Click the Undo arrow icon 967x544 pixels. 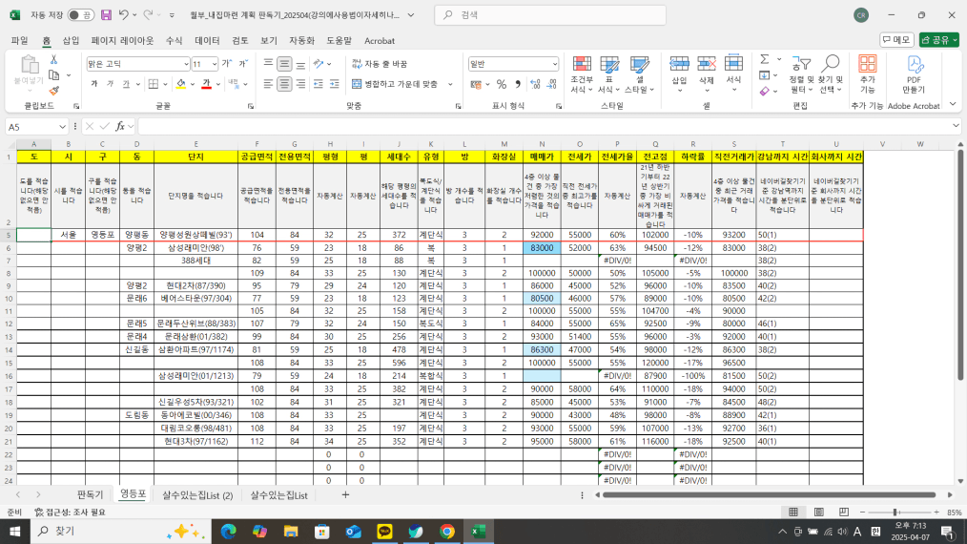[x=124, y=15]
